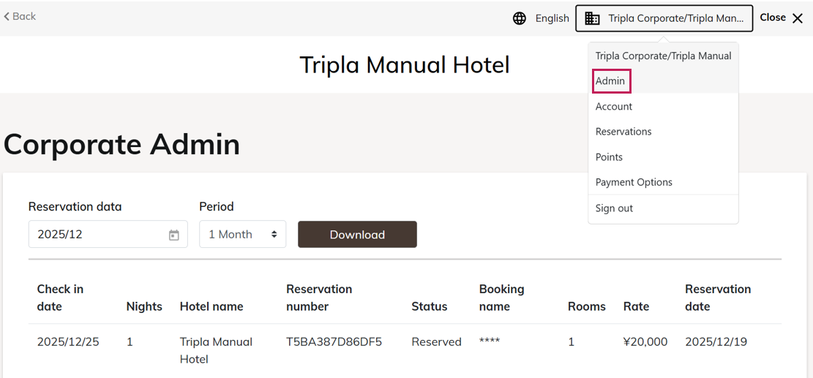Go to Reservations in the menu
Image resolution: width=813 pixels, height=378 pixels.
coord(623,132)
